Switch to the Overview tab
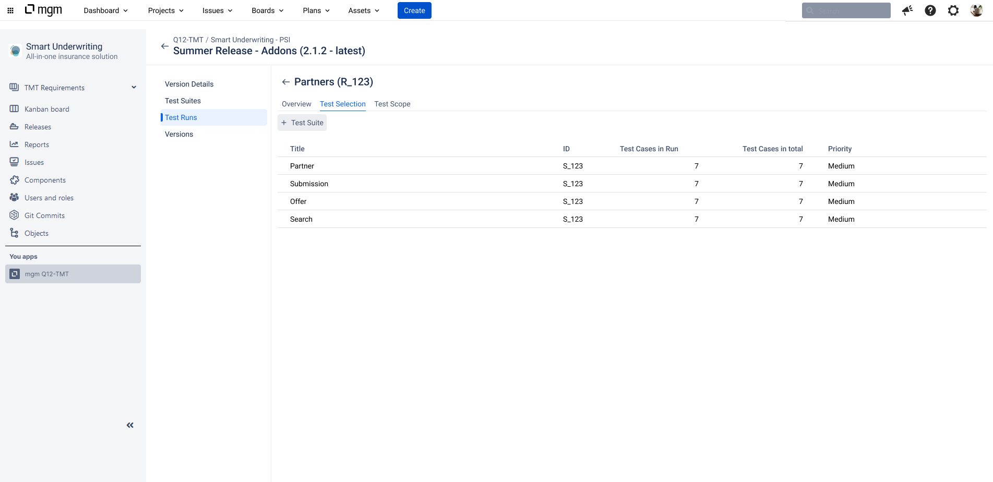 (296, 104)
